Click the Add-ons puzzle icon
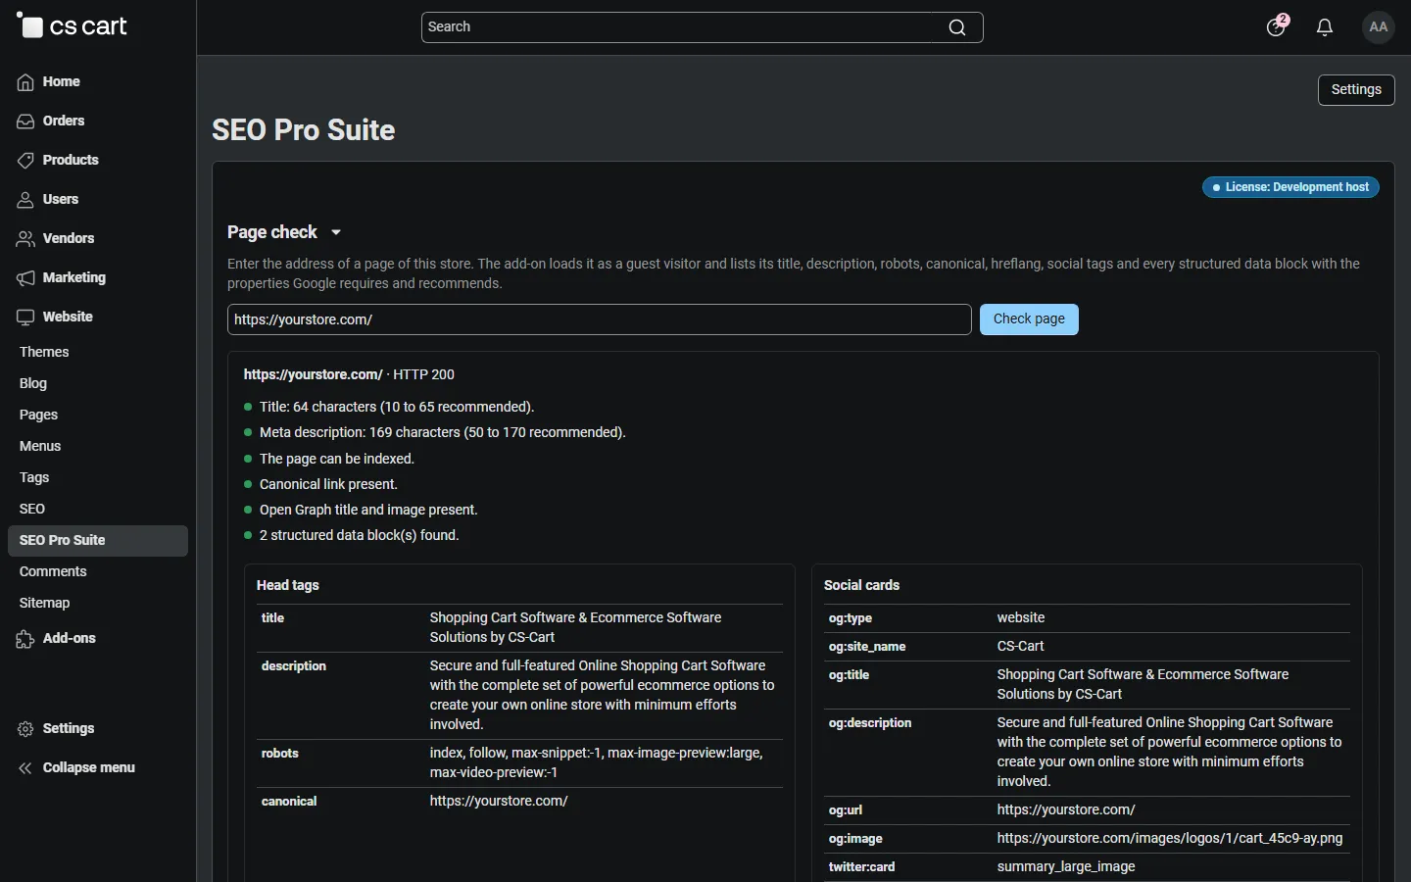Image resolution: width=1411 pixels, height=882 pixels. (25, 639)
